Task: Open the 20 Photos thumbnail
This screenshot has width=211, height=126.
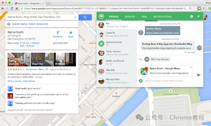Action: 65,59
